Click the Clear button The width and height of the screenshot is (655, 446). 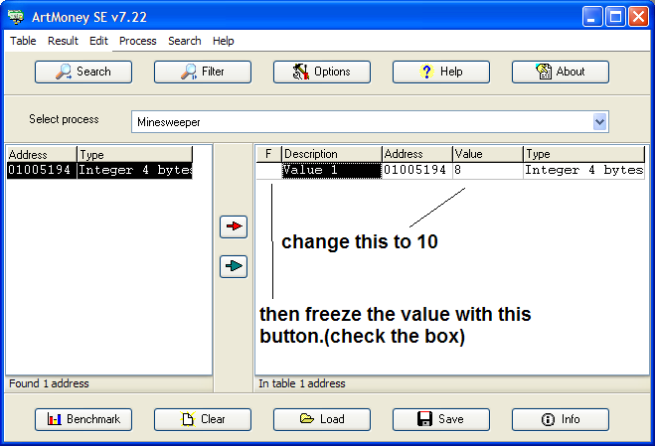pos(203,419)
